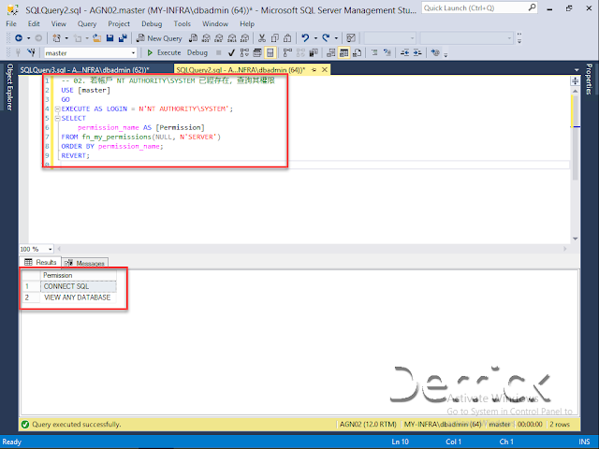Click the Permission column header

(x=79, y=275)
